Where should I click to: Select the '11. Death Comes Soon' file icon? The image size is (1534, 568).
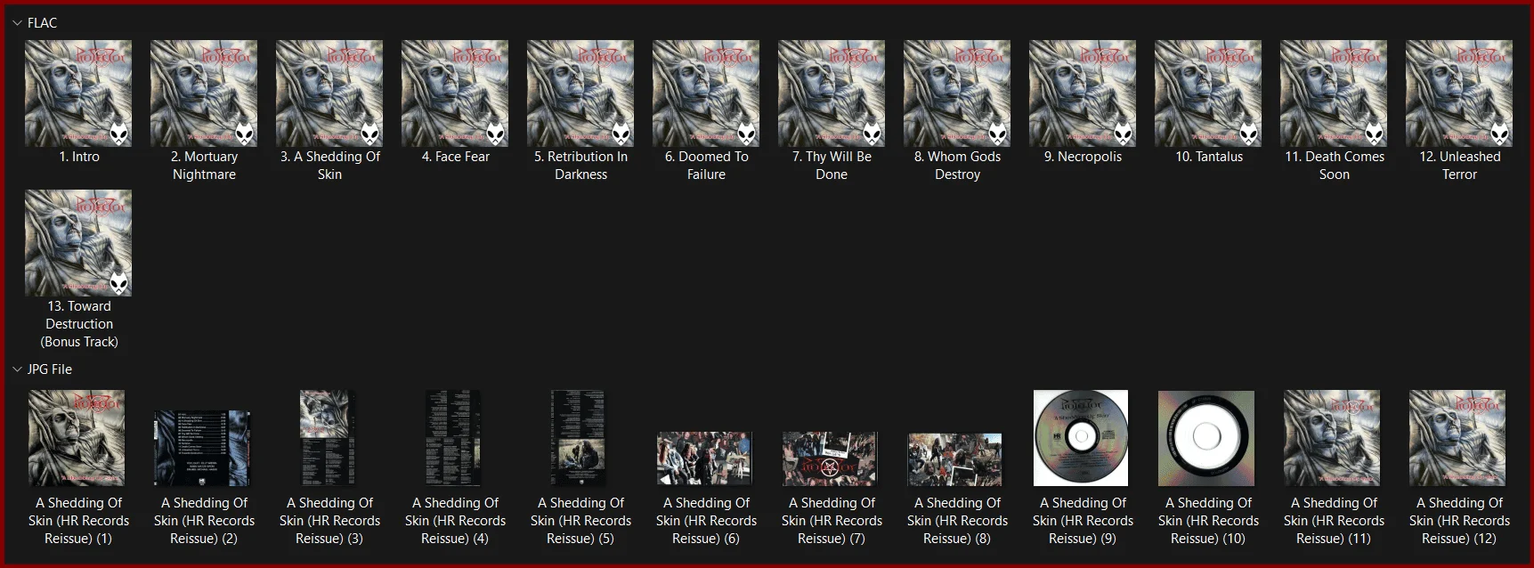tap(1334, 93)
